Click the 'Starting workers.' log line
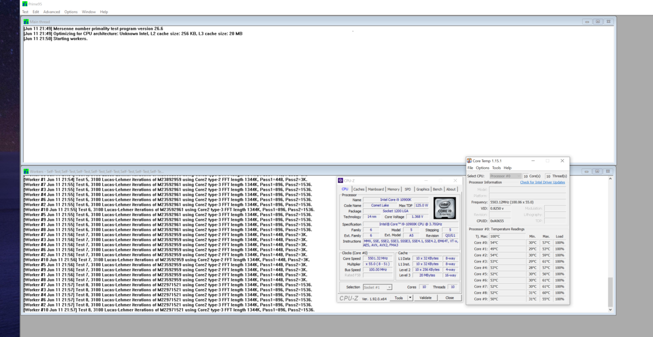653x337 pixels. point(56,39)
